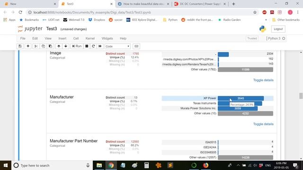Restart the kernel with the circular arrow icon
Viewport: 303px width, 170px height.
click(93, 46)
